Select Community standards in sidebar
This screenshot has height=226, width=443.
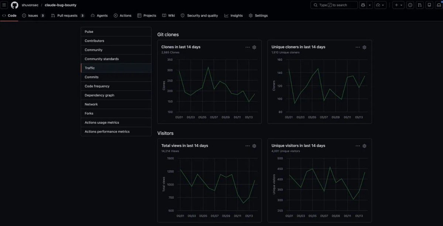point(116,59)
